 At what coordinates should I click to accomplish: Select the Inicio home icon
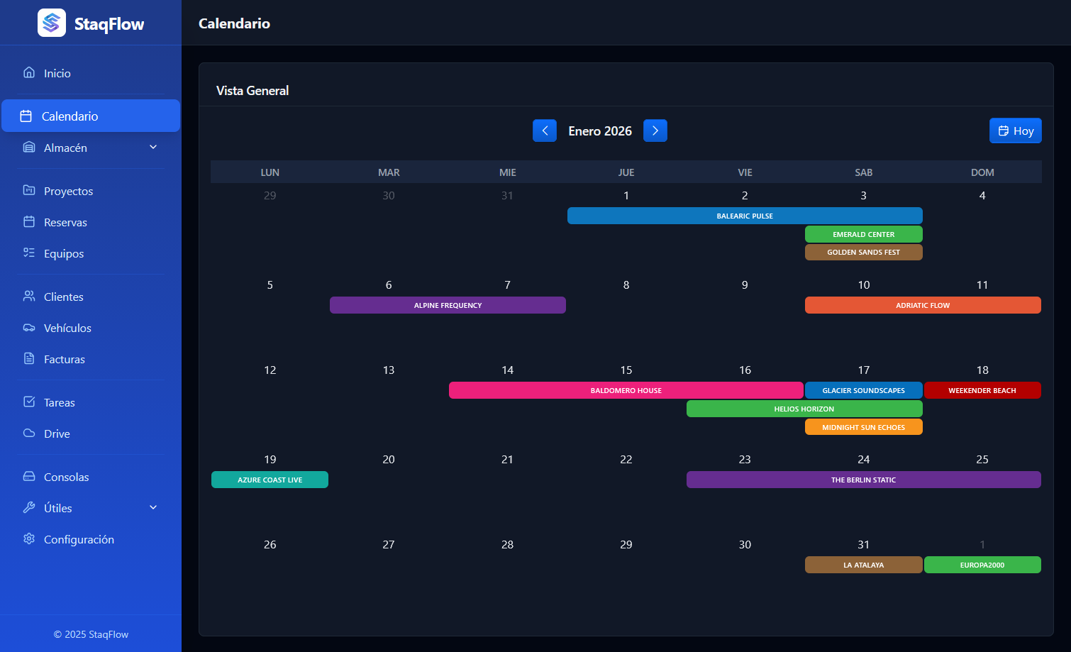tap(28, 72)
